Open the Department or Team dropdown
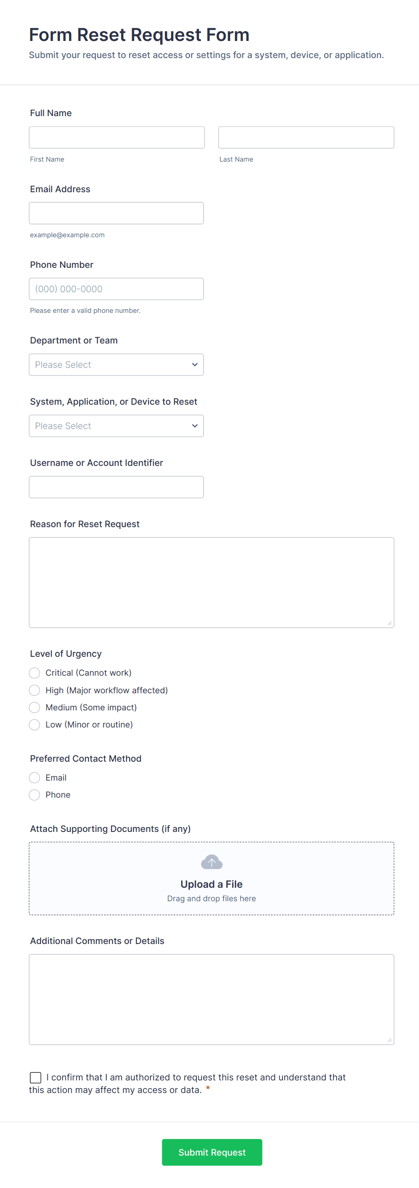The width and height of the screenshot is (419, 1188). coord(116,364)
